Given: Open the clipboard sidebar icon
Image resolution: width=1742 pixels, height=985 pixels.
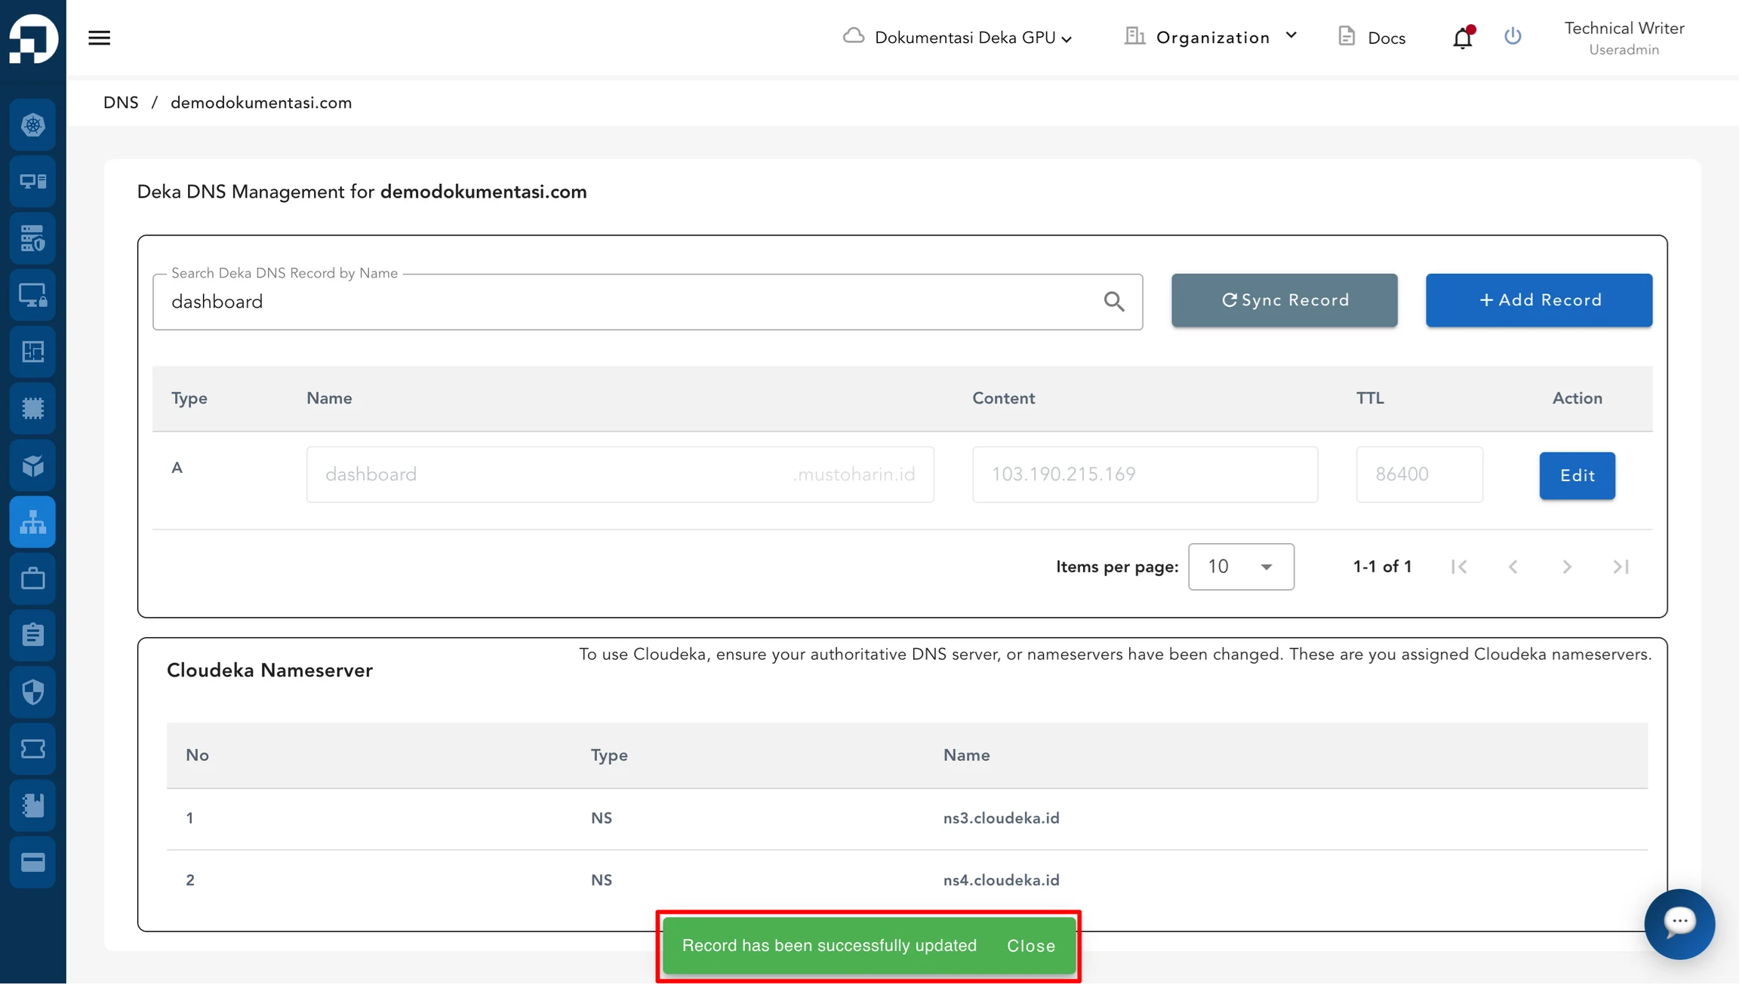Looking at the screenshot, I should pos(32,636).
